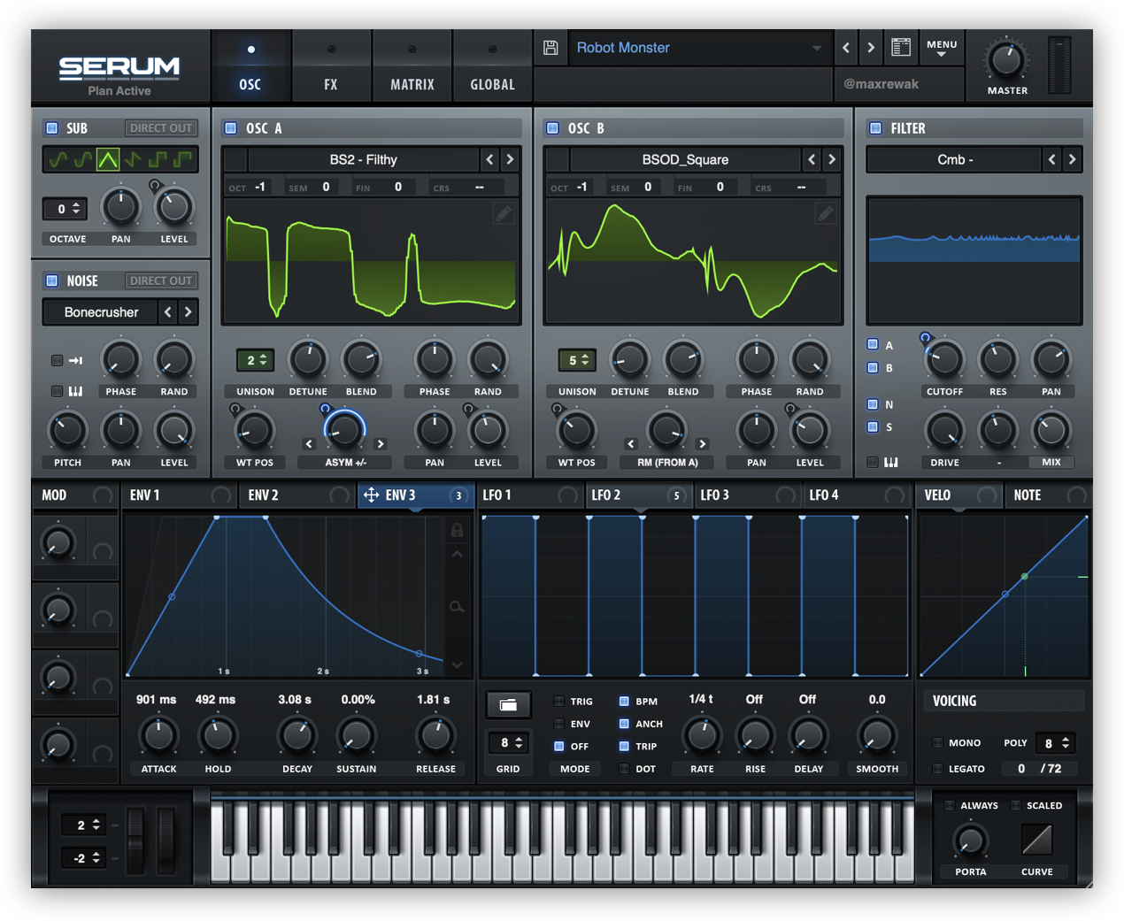This screenshot has height=921, width=1124.
Task: Toggle SUB DIRECT OUT button
Action: [x=160, y=128]
